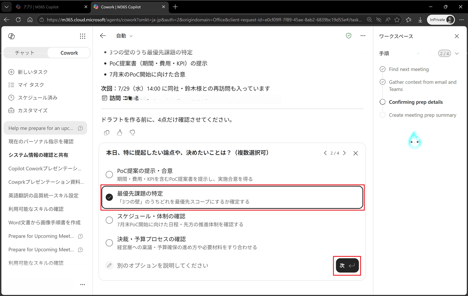Go to previous question arrow
Viewport: 468px width, 296px height.
coord(325,153)
